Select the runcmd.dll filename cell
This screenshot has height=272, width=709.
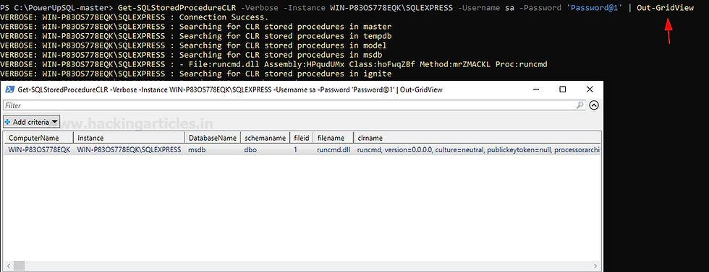tap(334, 150)
